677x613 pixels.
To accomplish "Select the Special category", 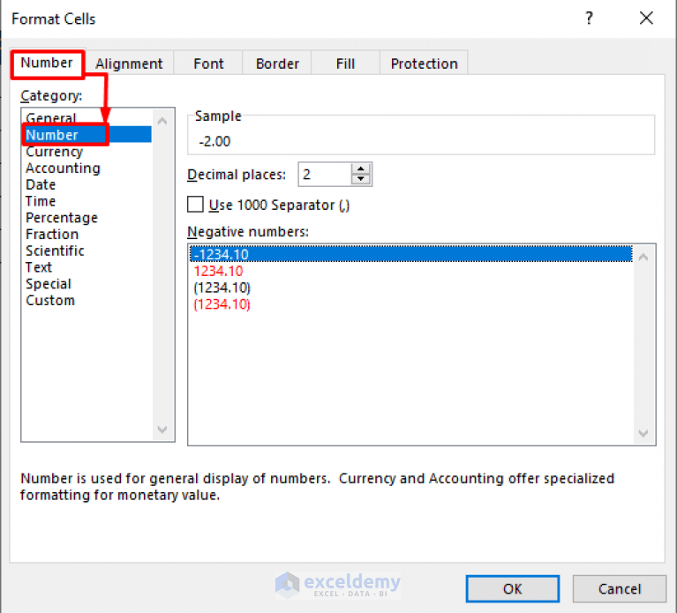I will 87,284.
